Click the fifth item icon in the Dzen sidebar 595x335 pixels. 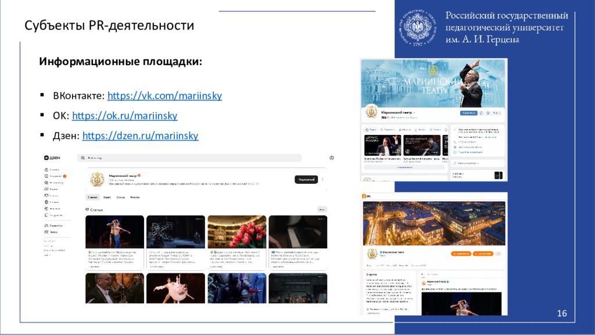pyautogui.click(x=46, y=195)
